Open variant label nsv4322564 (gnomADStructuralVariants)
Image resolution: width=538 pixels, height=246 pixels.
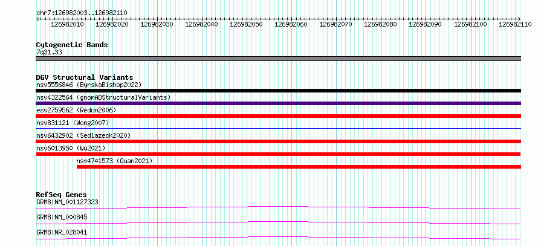(x=103, y=97)
